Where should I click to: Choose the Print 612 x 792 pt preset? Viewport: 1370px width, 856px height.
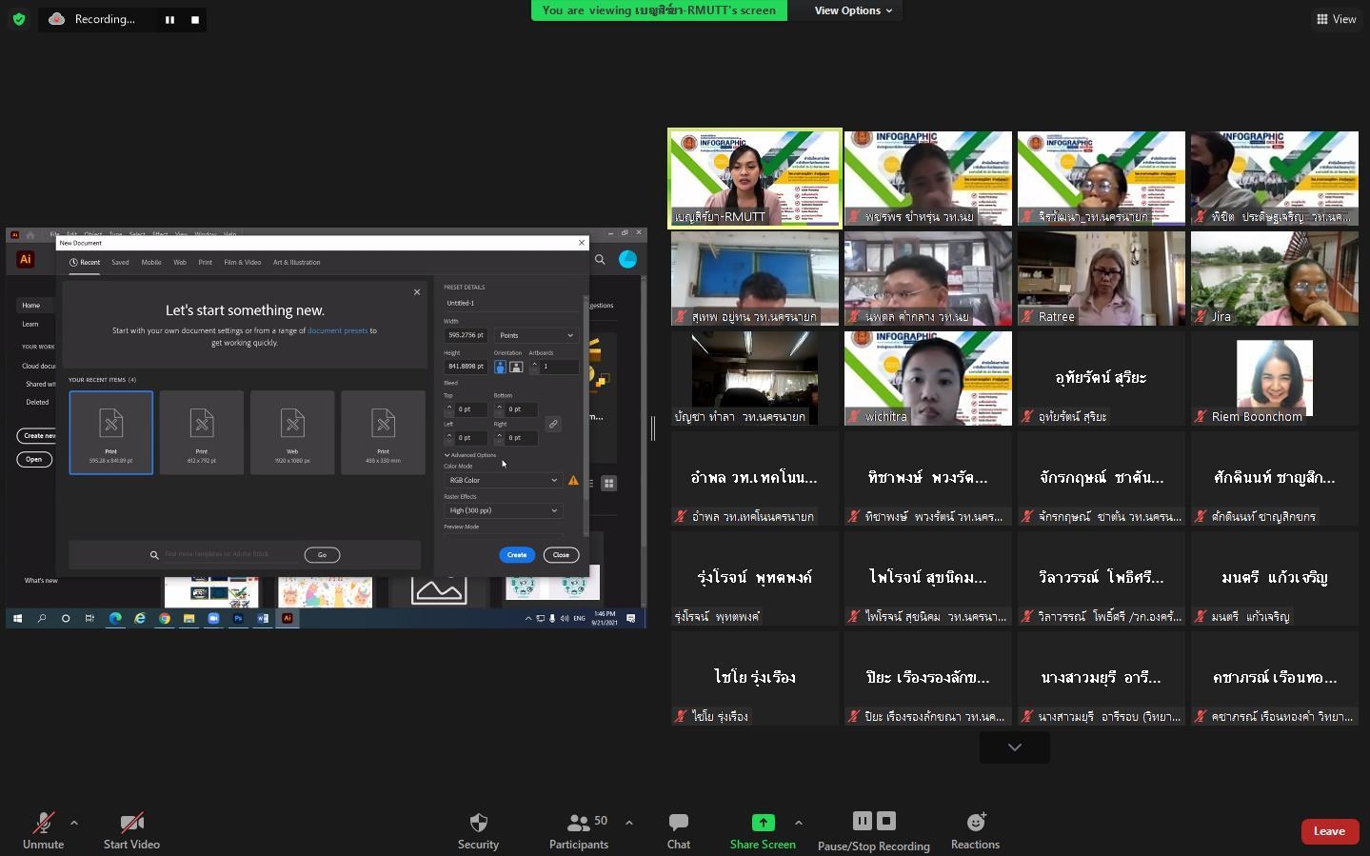coord(202,432)
